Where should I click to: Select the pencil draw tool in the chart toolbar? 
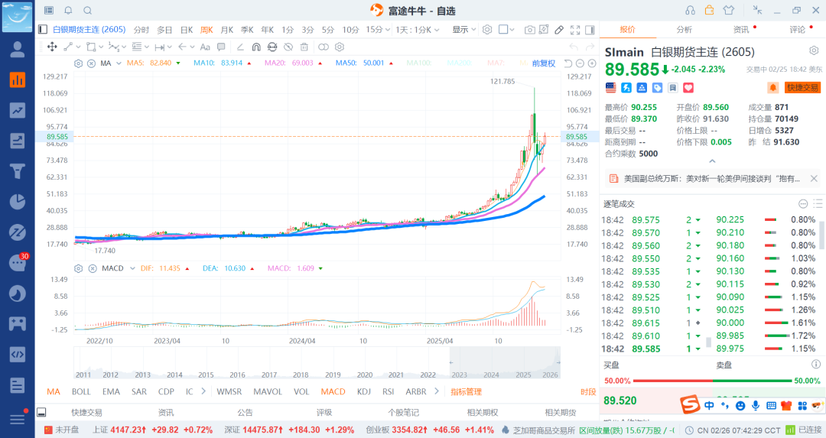[x=559, y=30]
